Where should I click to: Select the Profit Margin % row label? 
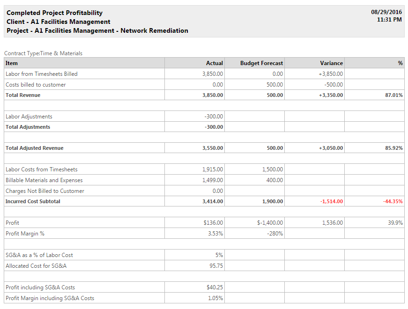pyautogui.click(x=25, y=234)
